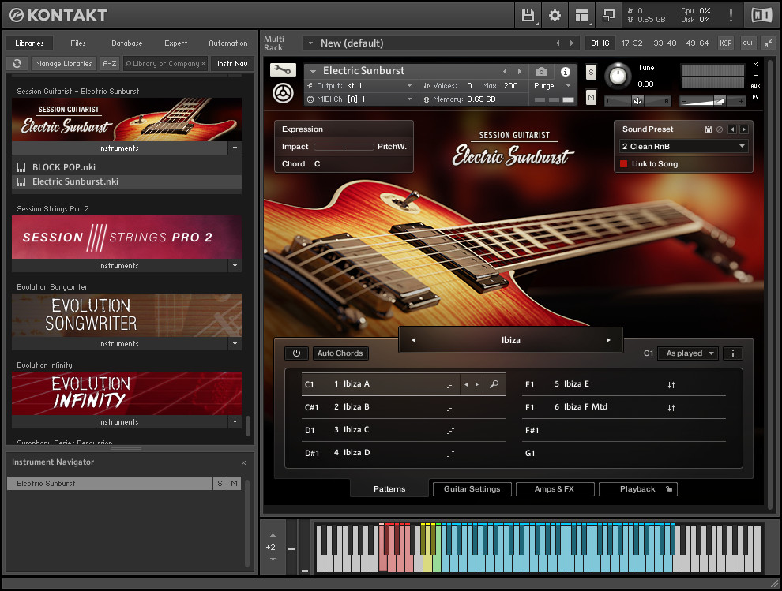The width and height of the screenshot is (782, 591).
Task: Adjust the Impact expression slider
Action: pos(344,147)
